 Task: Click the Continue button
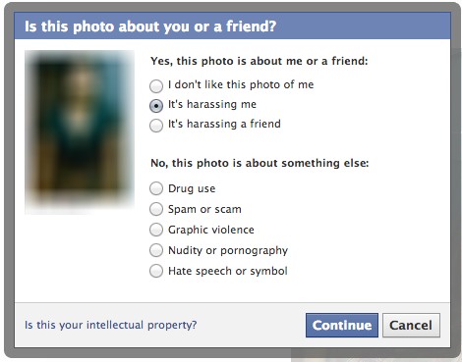(342, 325)
